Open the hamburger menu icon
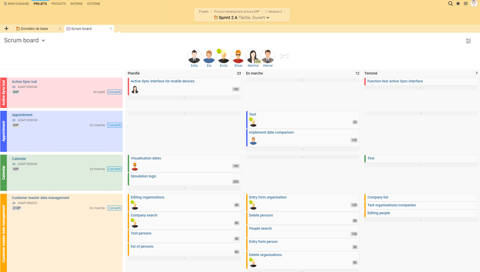 tap(466, 4)
